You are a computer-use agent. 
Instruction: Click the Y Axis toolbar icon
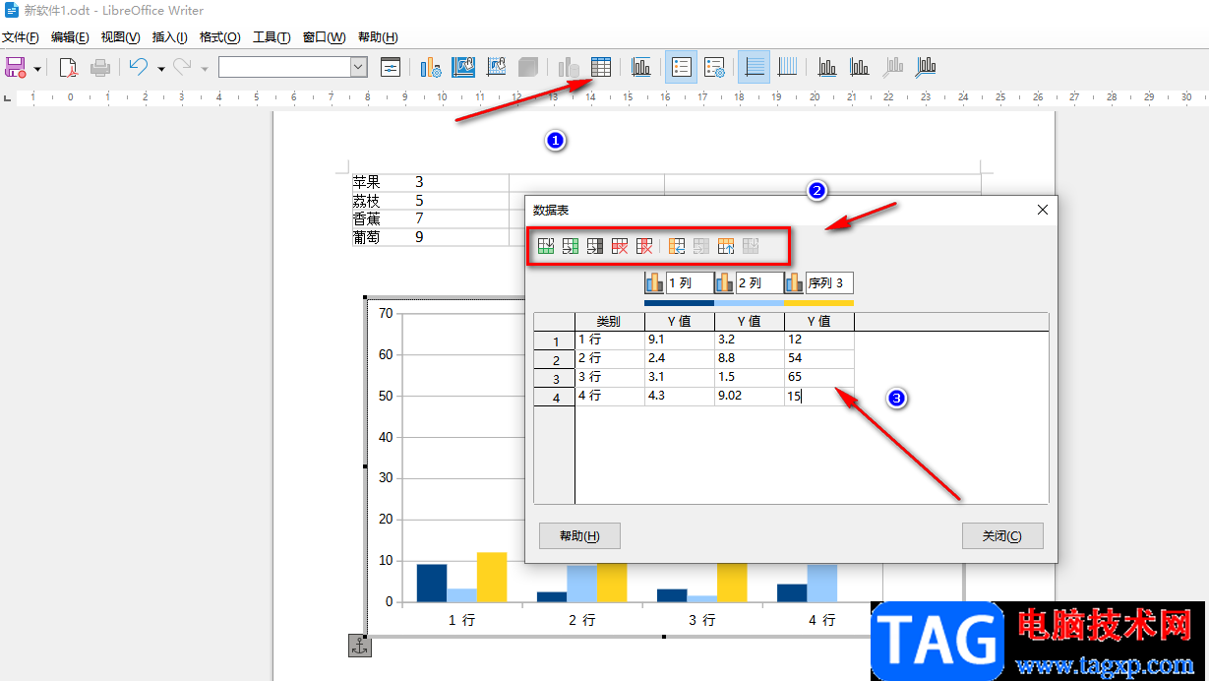click(860, 68)
